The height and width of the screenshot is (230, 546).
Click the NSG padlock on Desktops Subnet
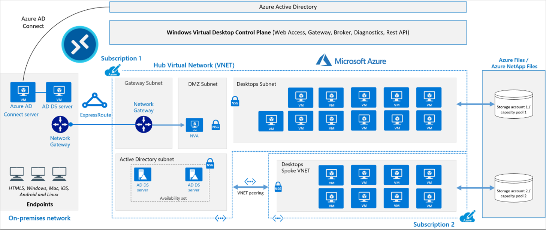(235, 101)
